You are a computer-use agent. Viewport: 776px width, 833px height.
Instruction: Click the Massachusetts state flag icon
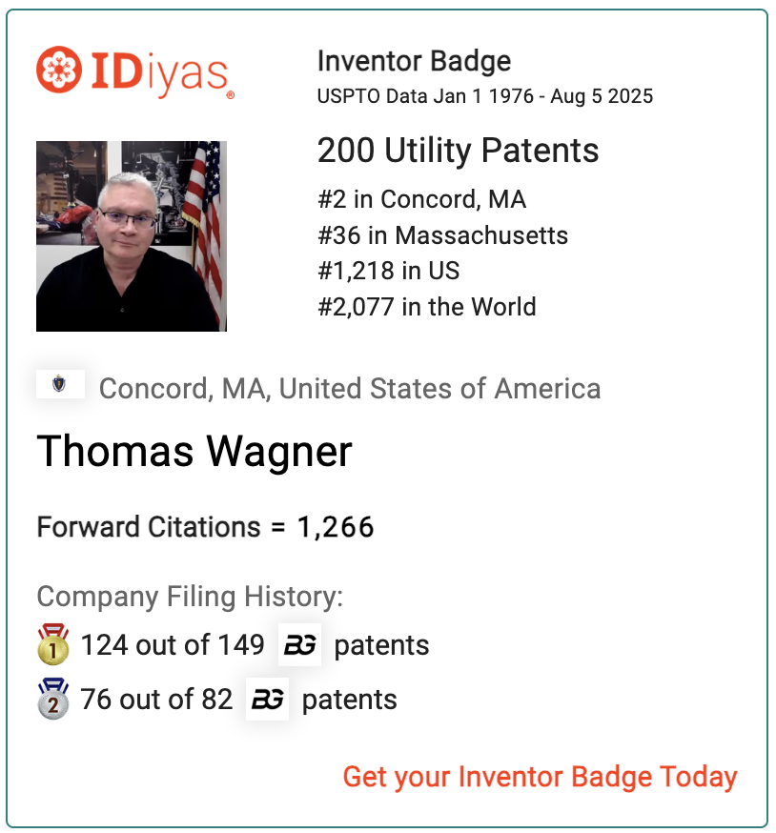60,383
